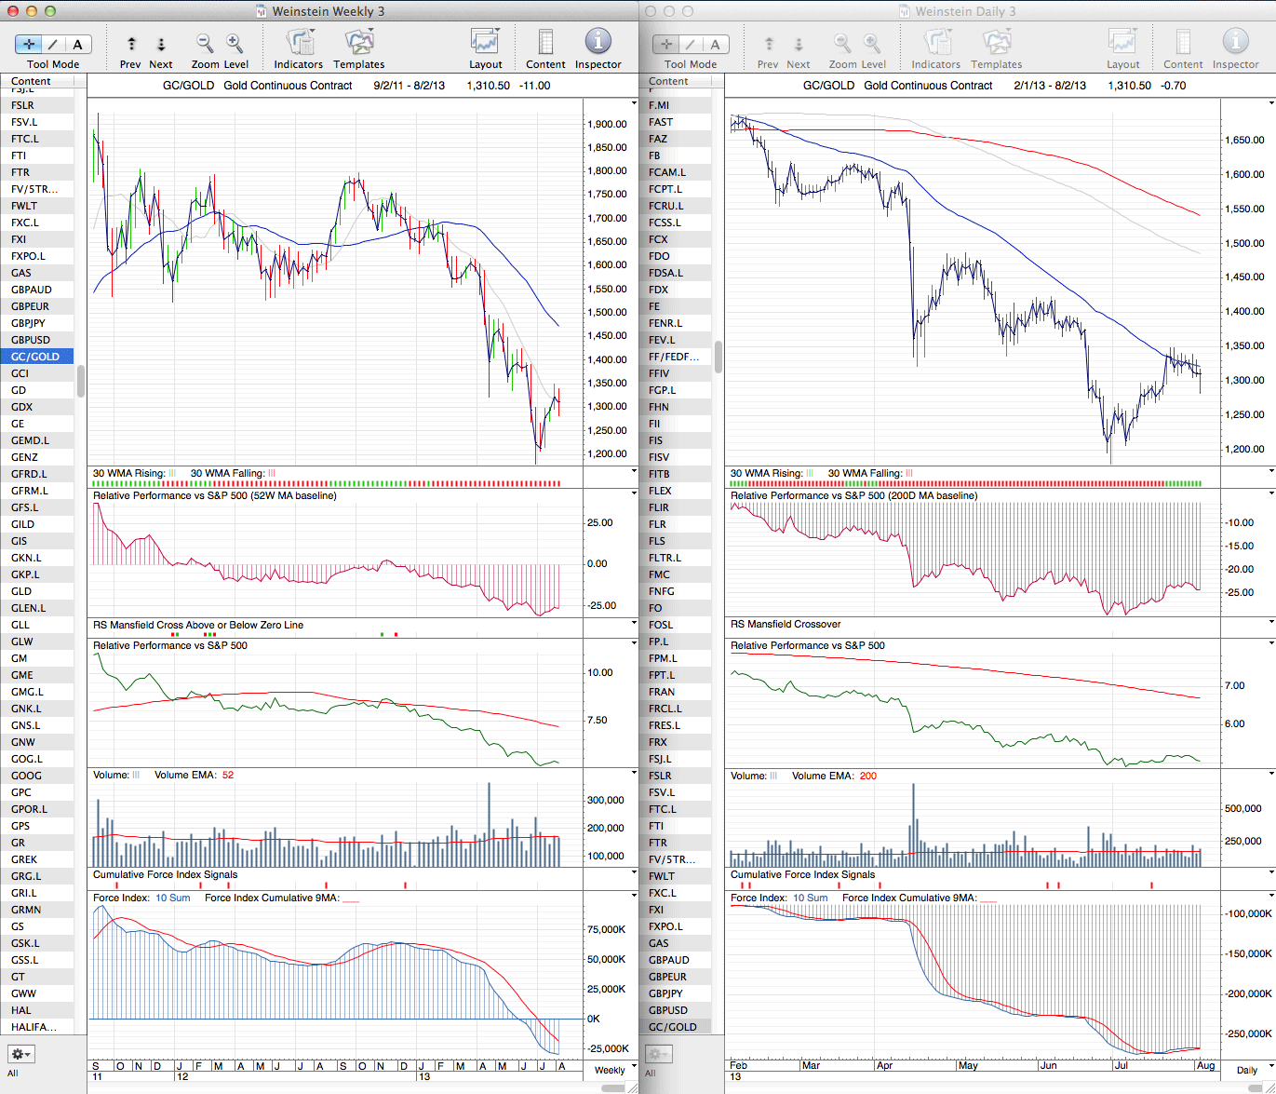Image resolution: width=1276 pixels, height=1094 pixels.
Task: Show the Inspector in Weekly window
Action: [598, 43]
